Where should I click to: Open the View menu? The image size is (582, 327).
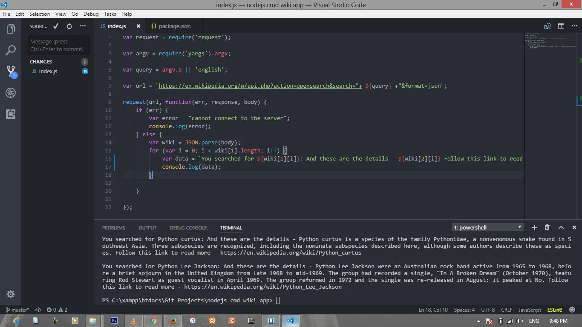point(61,14)
